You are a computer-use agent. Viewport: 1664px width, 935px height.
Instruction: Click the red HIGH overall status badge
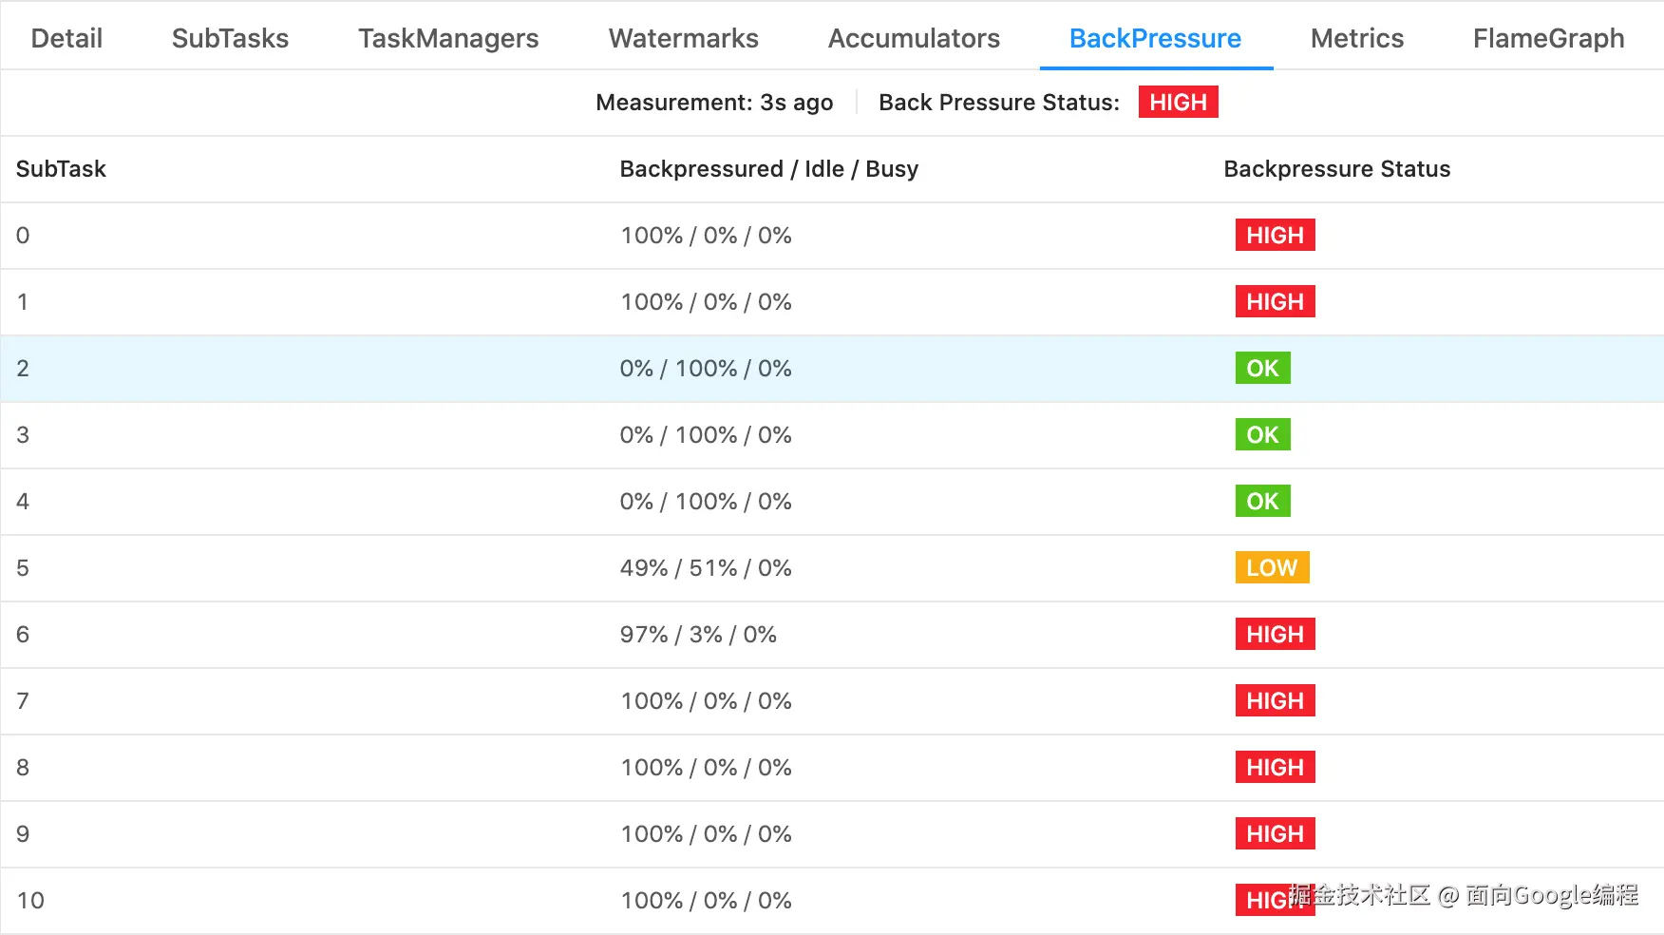(x=1178, y=102)
